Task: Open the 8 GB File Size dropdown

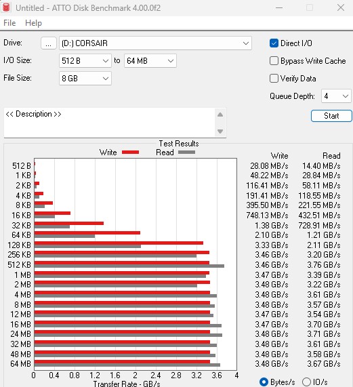Action: tap(85, 79)
